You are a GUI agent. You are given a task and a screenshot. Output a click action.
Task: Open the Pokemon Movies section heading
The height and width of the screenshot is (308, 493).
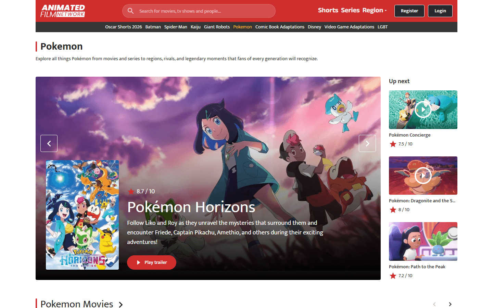(77, 304)
